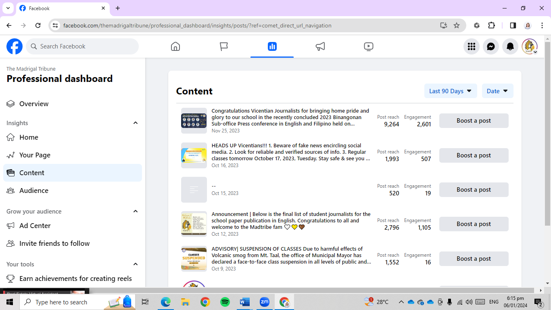This screenshot has width=551, height=310.
Task: Collapse the Insights section
Action: click(x=136, y=123)
